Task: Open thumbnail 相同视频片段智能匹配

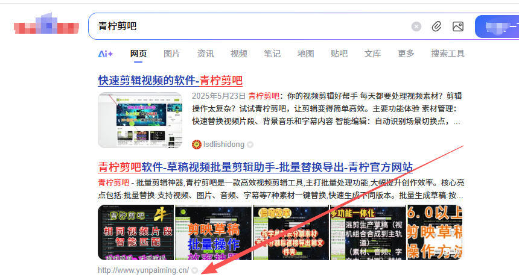Action: point(136,232)
